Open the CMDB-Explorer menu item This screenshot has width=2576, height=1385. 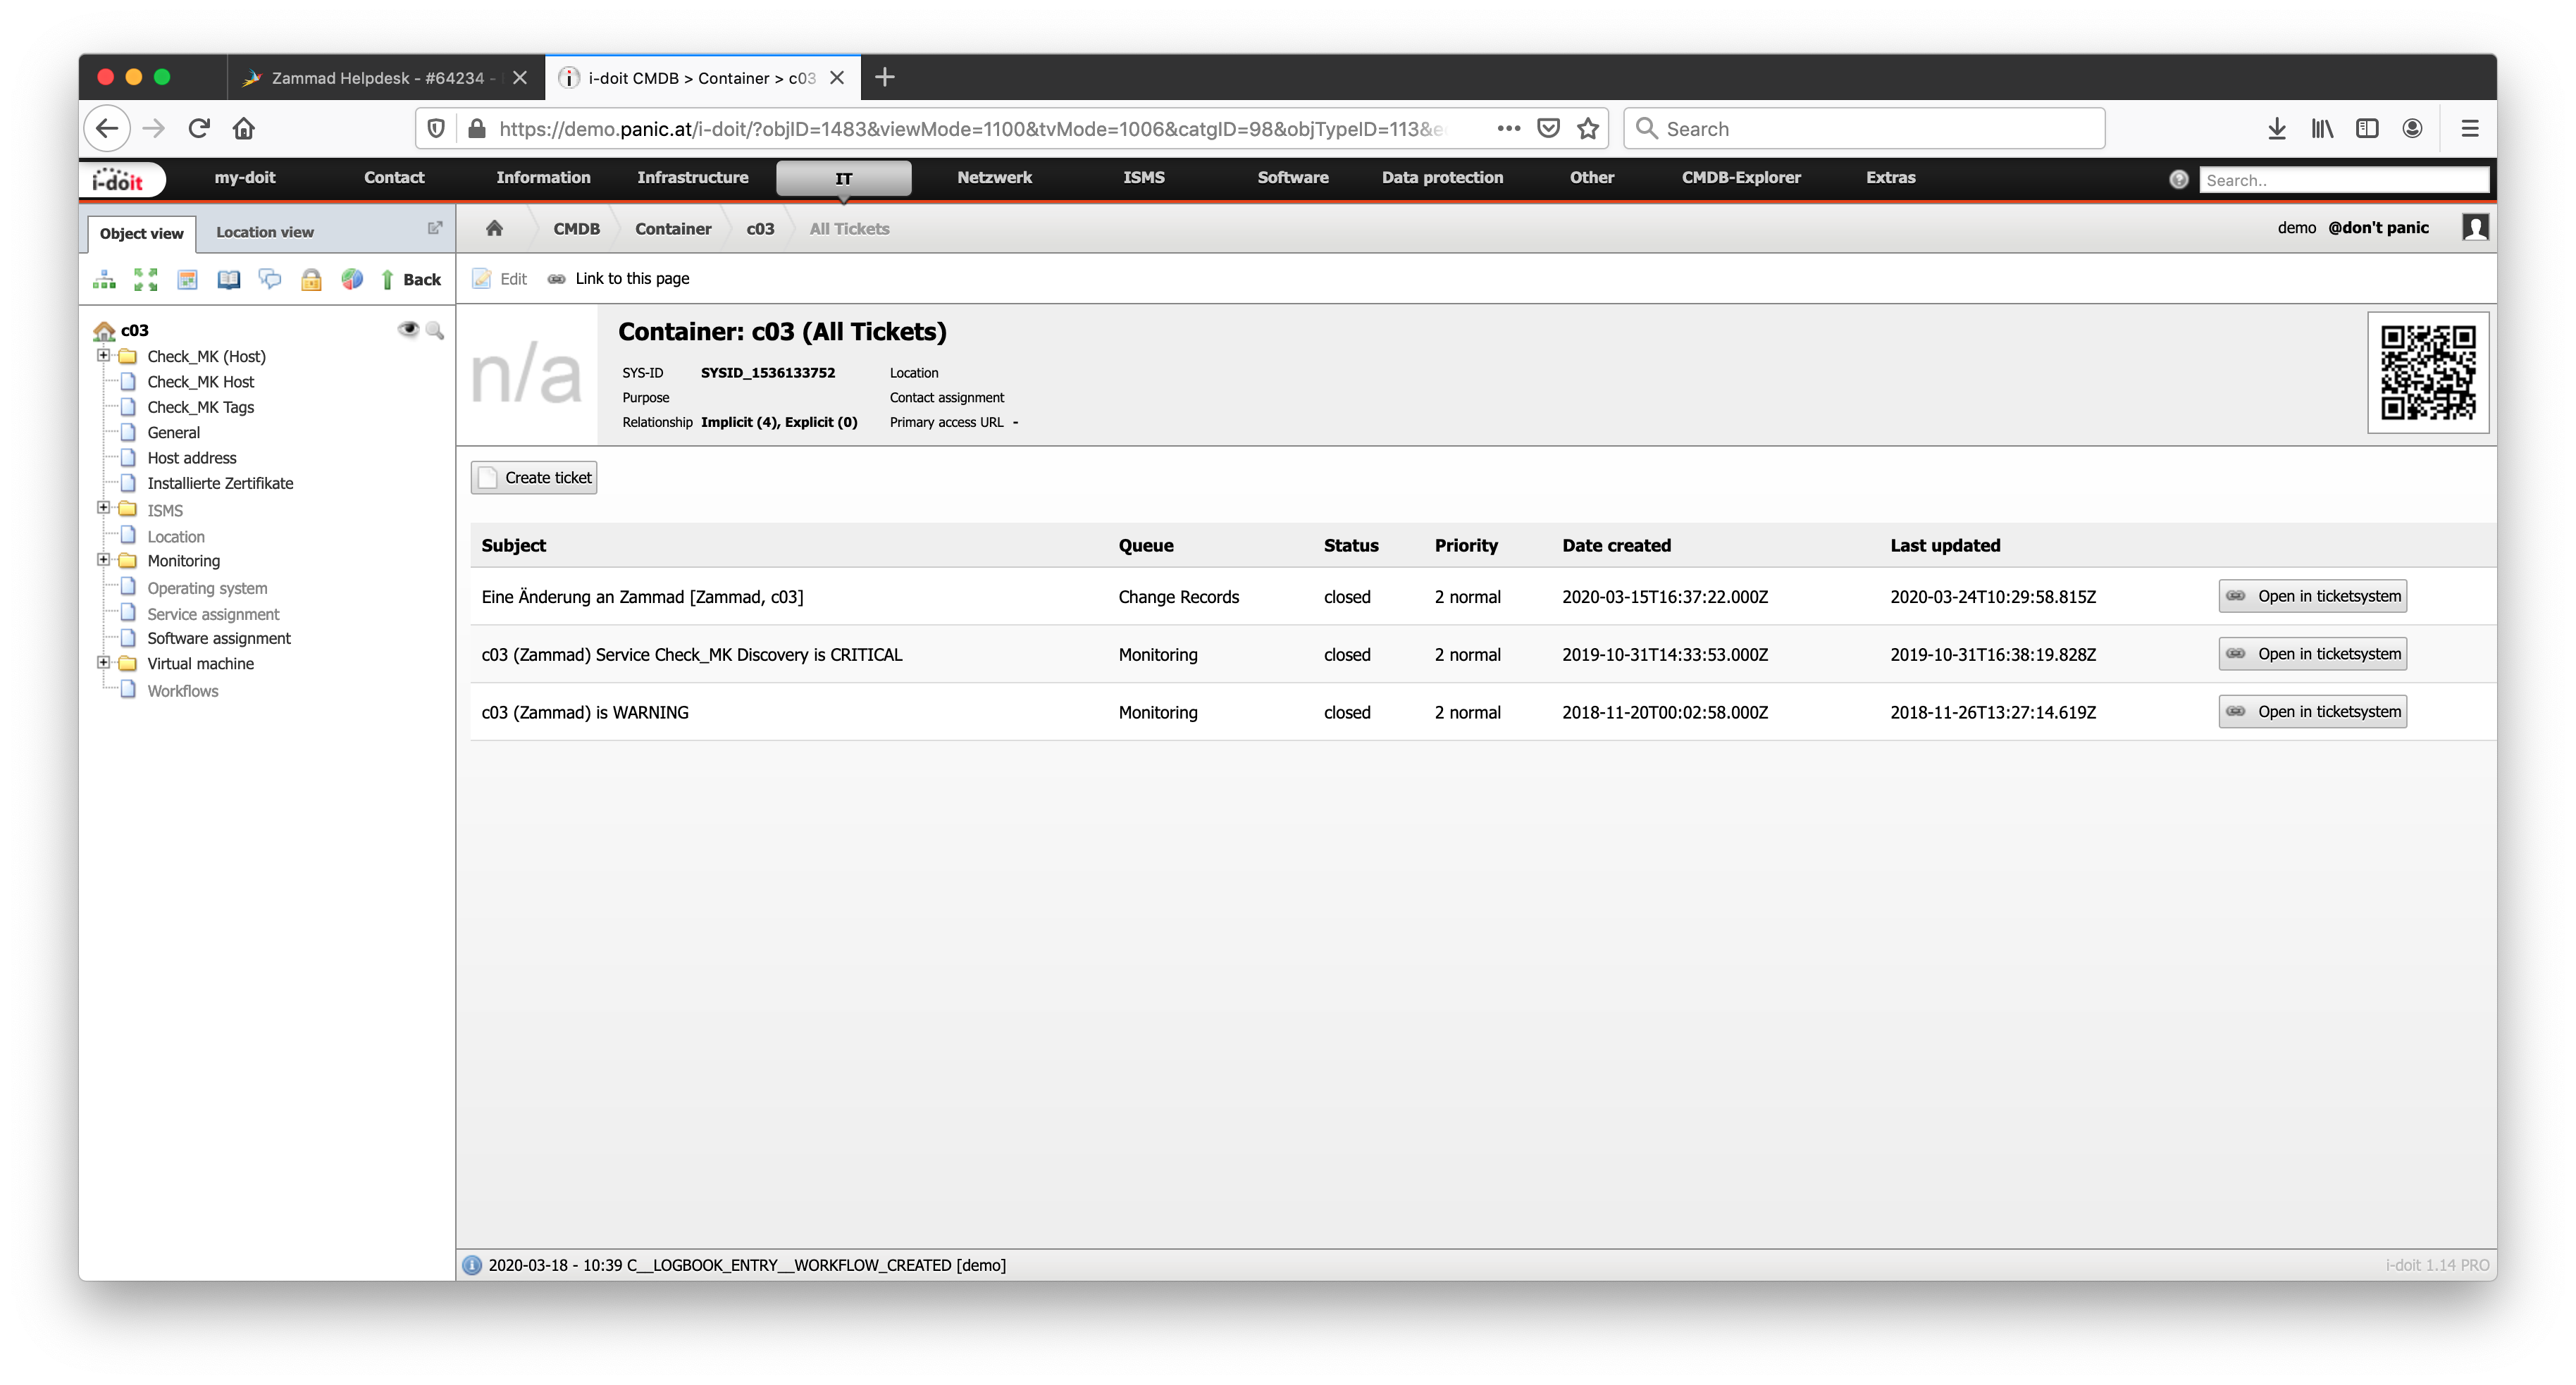tap(1740, 177)
